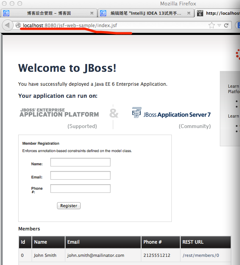Close the 博客后台管理 tab
The image size is (240, 265).
tap(92, 13)
